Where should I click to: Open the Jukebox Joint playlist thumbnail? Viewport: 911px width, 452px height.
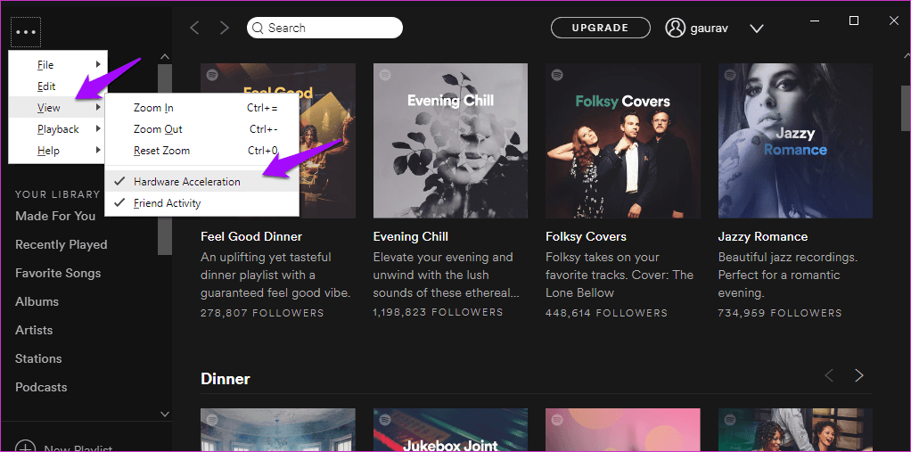click(450, 430)
